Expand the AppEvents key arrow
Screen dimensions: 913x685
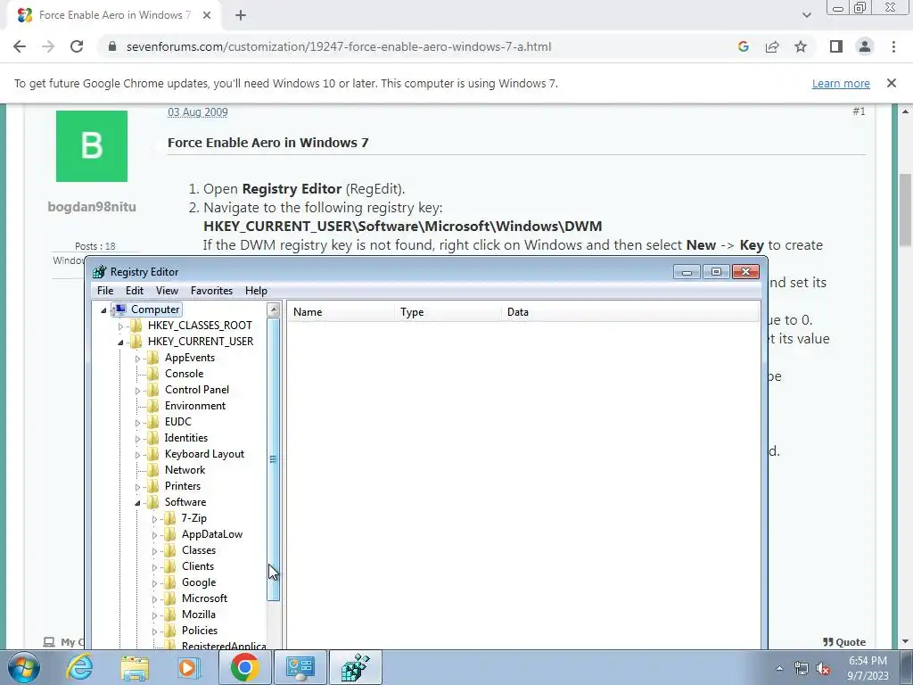click(x=137, y=359)
